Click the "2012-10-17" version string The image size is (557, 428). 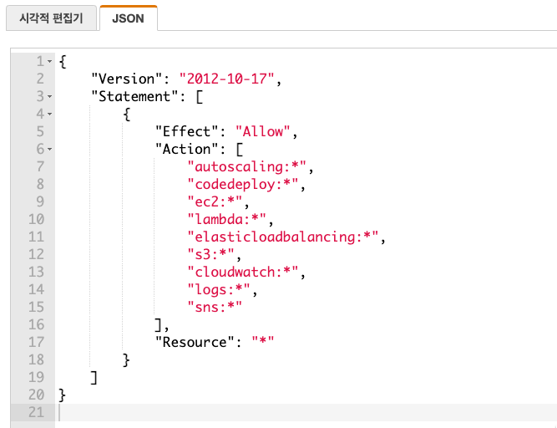(226, 79)
